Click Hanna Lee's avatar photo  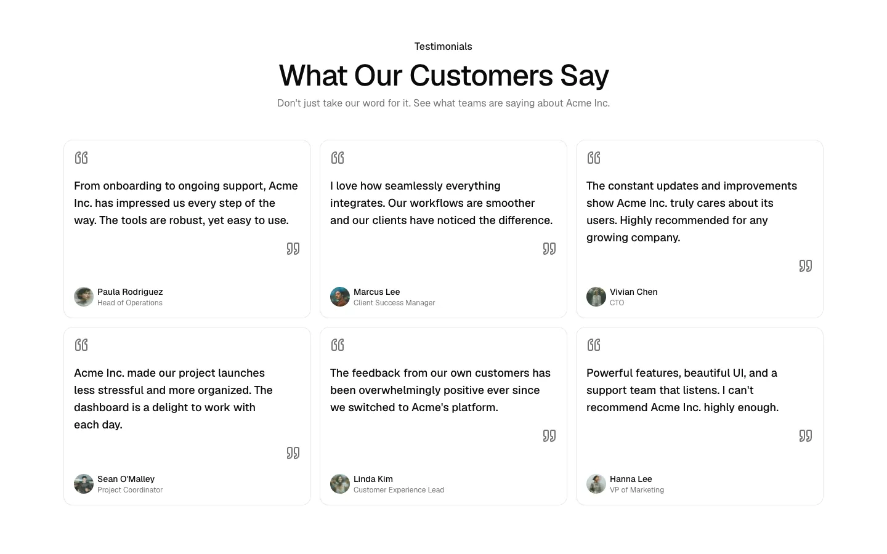coord(596,484)
